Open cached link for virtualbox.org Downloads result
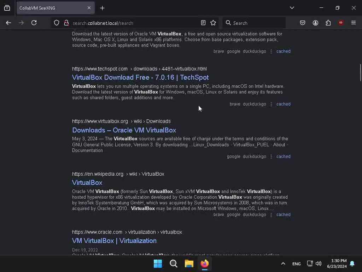The height and width of the screenshot is (272, 362). (284, 157)
